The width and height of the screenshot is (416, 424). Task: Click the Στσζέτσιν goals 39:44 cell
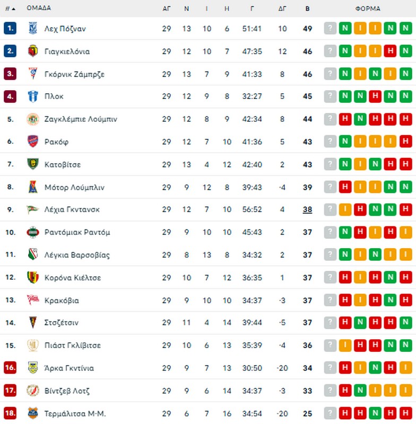click(253, 323)
